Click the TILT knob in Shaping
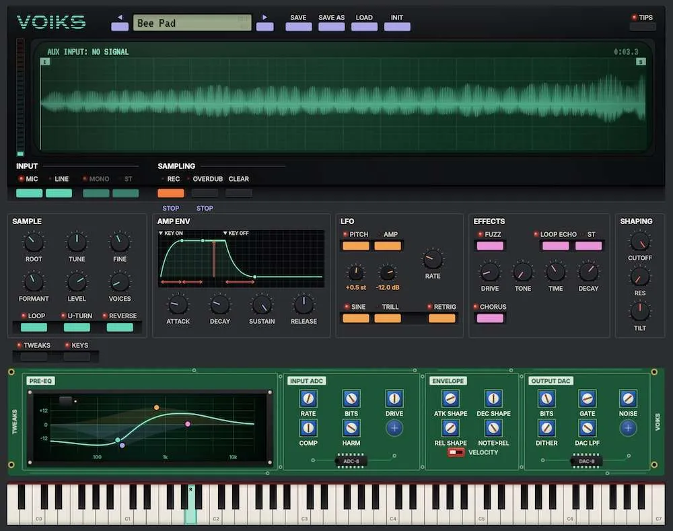Image resolution: width=673 pixels, height=531 pixels. coord(639,311)
